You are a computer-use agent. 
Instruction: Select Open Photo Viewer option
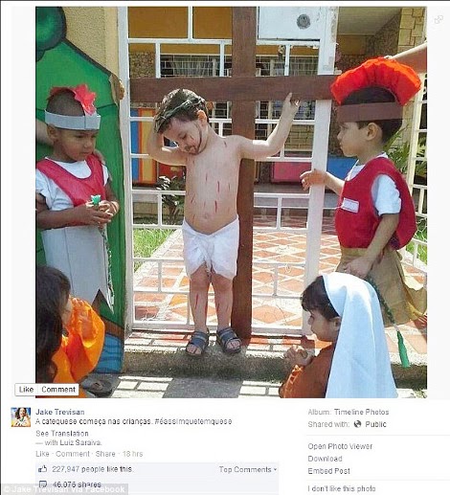point(340,446)
